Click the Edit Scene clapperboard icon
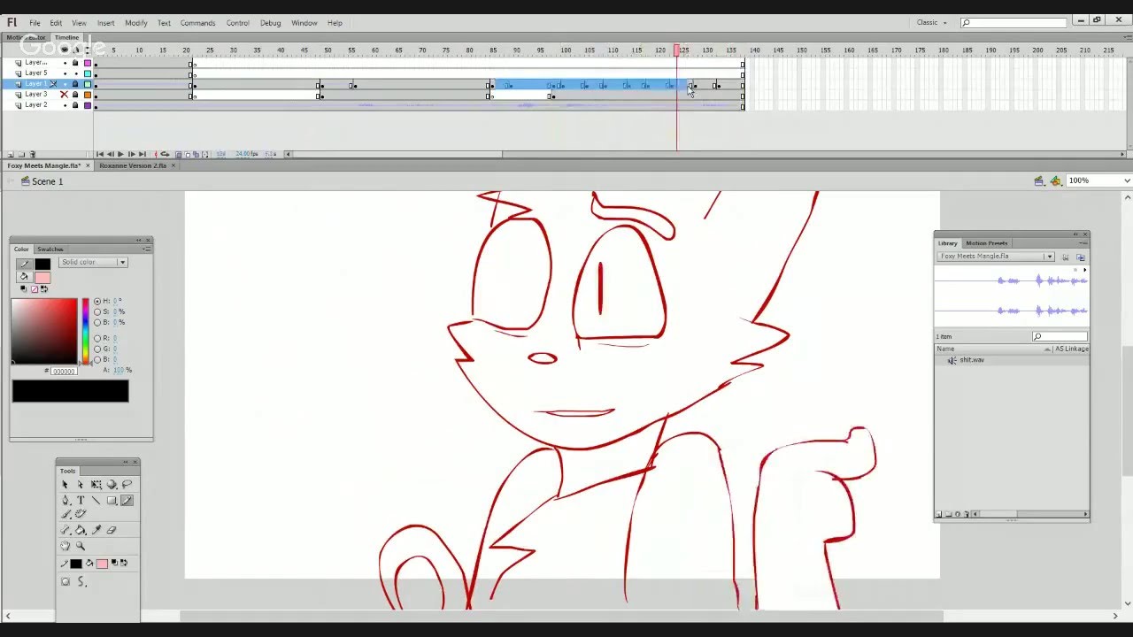 click(x=1039, y=180)
